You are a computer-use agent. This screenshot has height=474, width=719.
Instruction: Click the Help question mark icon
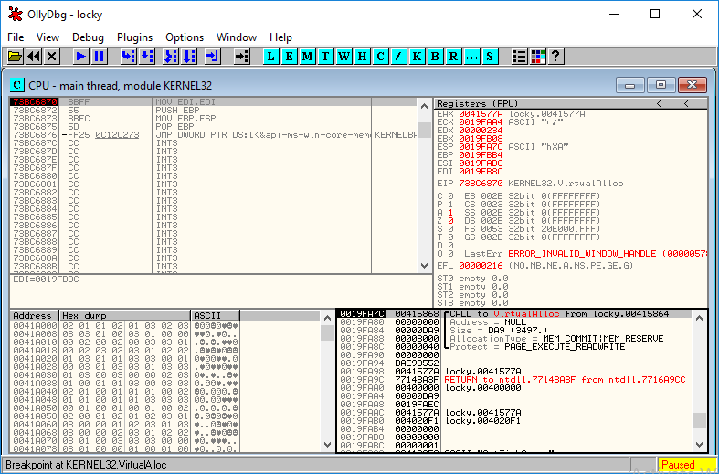click(x=555, y=57)
